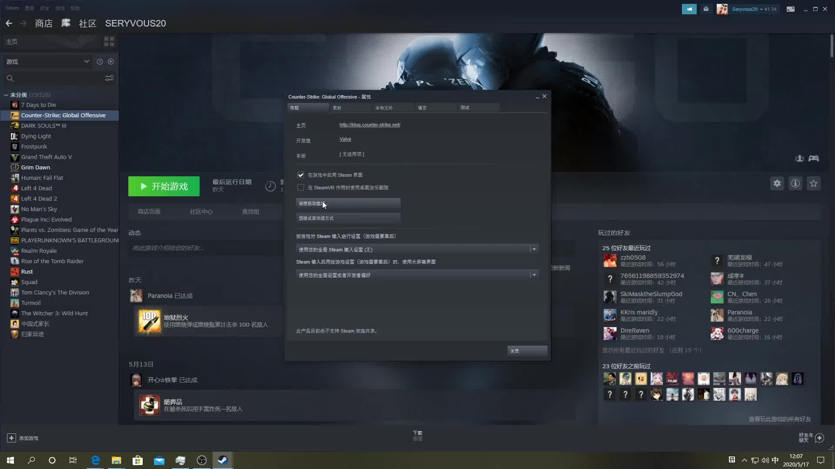Expand 使用全局设置或者开发者偏好 dropdown
The height and width of the screenshot is (469, 835).
click(x=534, y=275)
